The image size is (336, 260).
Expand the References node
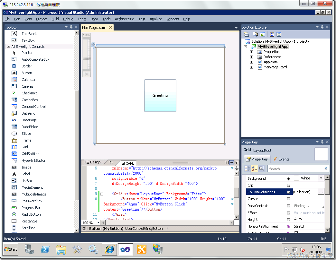pos(252,57)
